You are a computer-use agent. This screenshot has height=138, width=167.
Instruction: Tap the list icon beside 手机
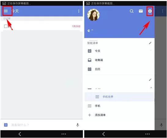click(x=89, y=106)
